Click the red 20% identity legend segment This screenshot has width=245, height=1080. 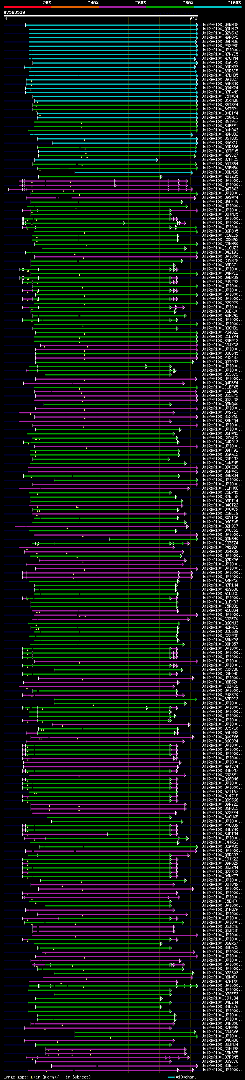coord(27,7)
